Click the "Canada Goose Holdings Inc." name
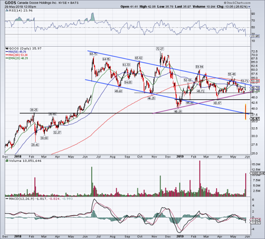265x239 pixels. pos(37,3)
